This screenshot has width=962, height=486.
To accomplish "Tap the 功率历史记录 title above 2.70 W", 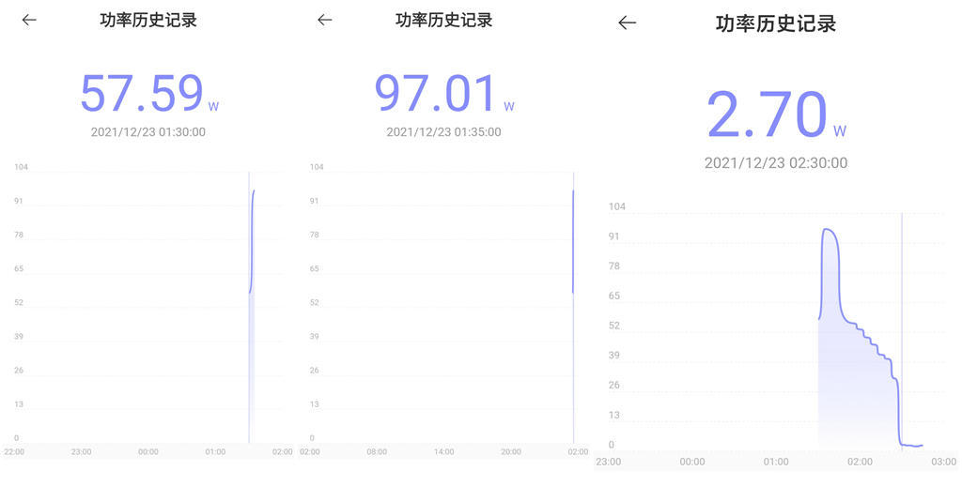I will coord(776,23).
